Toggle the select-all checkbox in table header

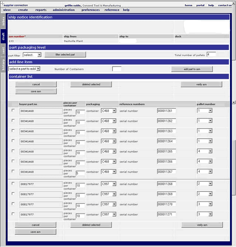14,104
